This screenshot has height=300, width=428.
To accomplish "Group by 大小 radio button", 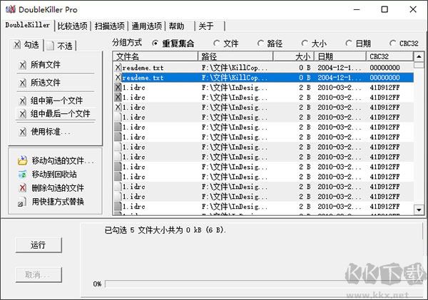I will (x=305, y=43).
